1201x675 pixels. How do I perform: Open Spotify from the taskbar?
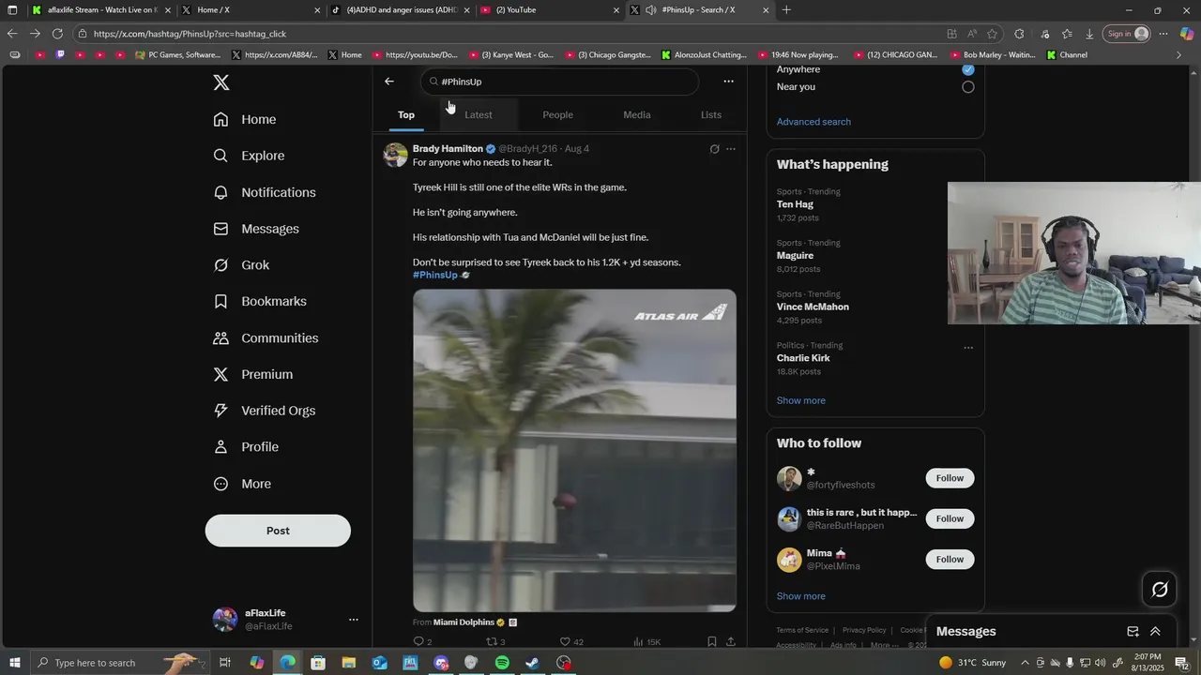pos(502,663)
